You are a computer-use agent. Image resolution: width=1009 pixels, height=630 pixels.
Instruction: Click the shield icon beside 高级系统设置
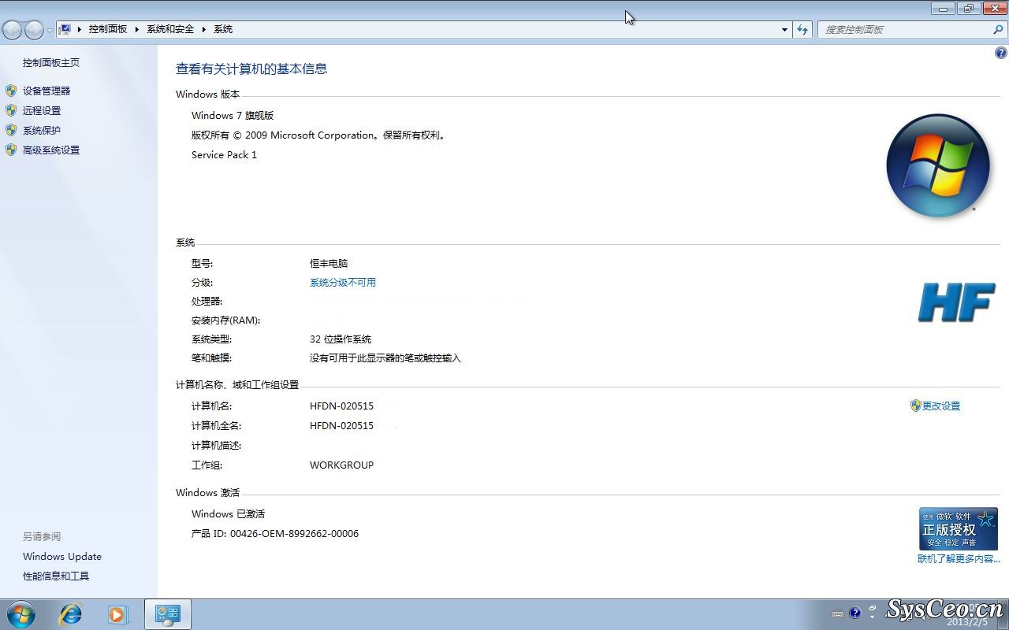click(x=11, y=150)
